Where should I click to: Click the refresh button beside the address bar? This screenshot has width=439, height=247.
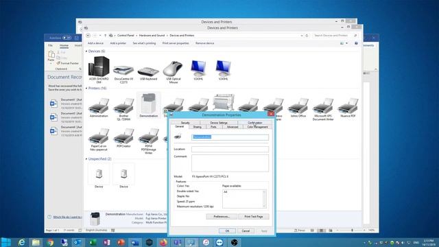click(307, 36)
